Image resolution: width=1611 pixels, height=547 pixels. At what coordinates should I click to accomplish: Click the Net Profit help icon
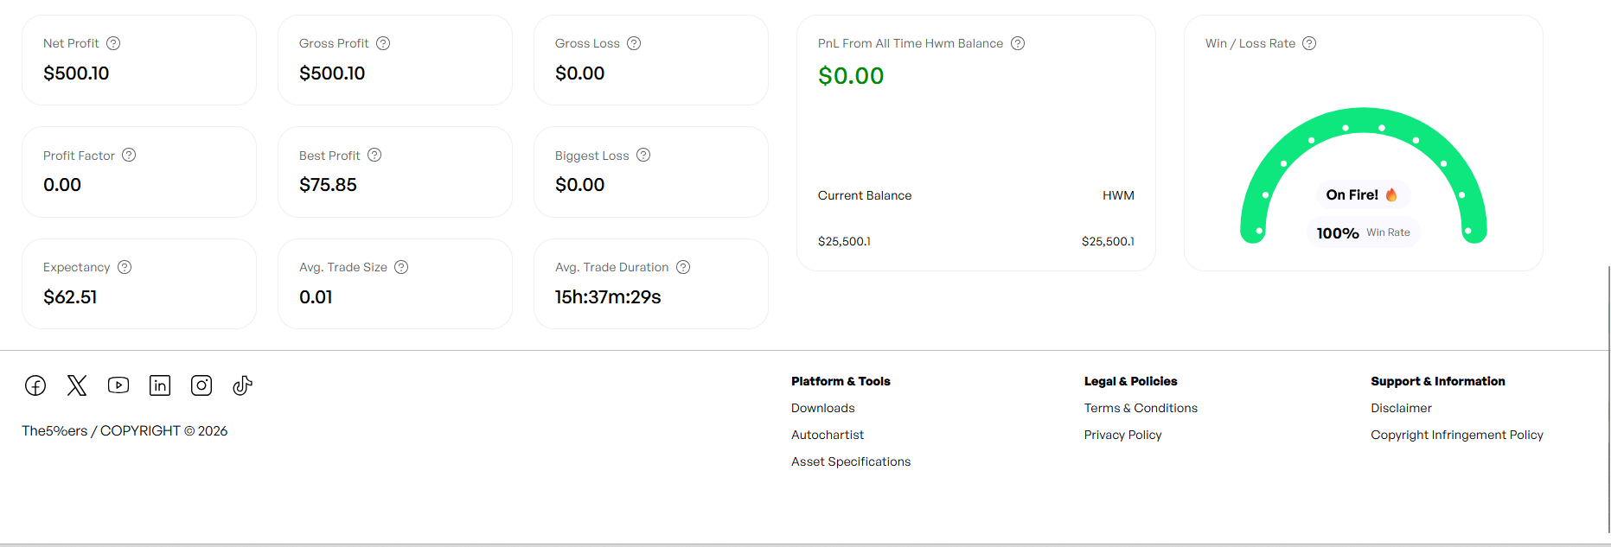113,43
